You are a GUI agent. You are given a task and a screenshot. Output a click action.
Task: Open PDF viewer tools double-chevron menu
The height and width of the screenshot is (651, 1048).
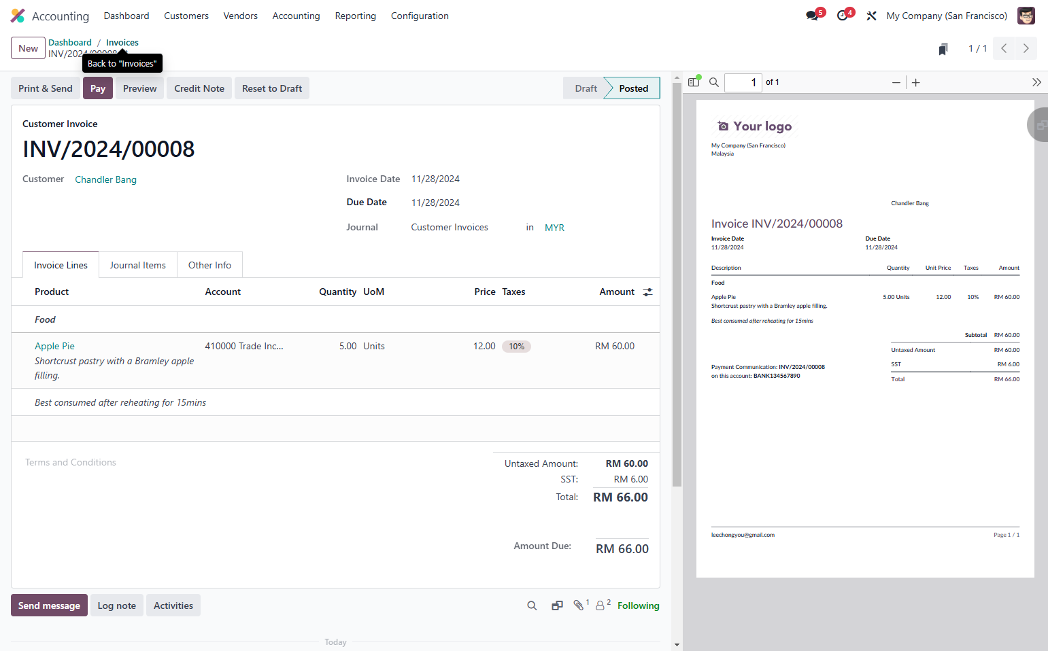coord(1036,82)
